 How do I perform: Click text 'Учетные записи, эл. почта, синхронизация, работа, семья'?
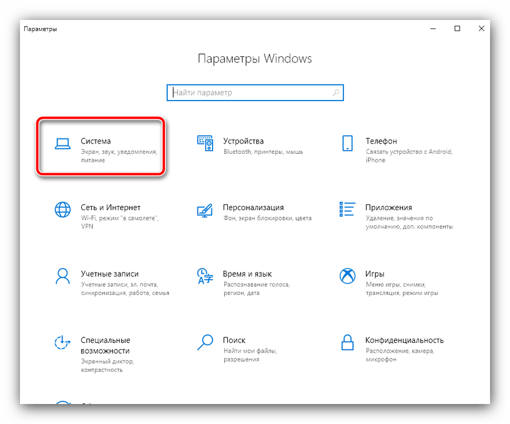[125, 288]
